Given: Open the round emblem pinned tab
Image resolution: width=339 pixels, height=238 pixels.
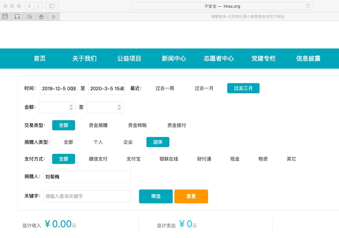Looking at the screenshot, I should 41,16.
